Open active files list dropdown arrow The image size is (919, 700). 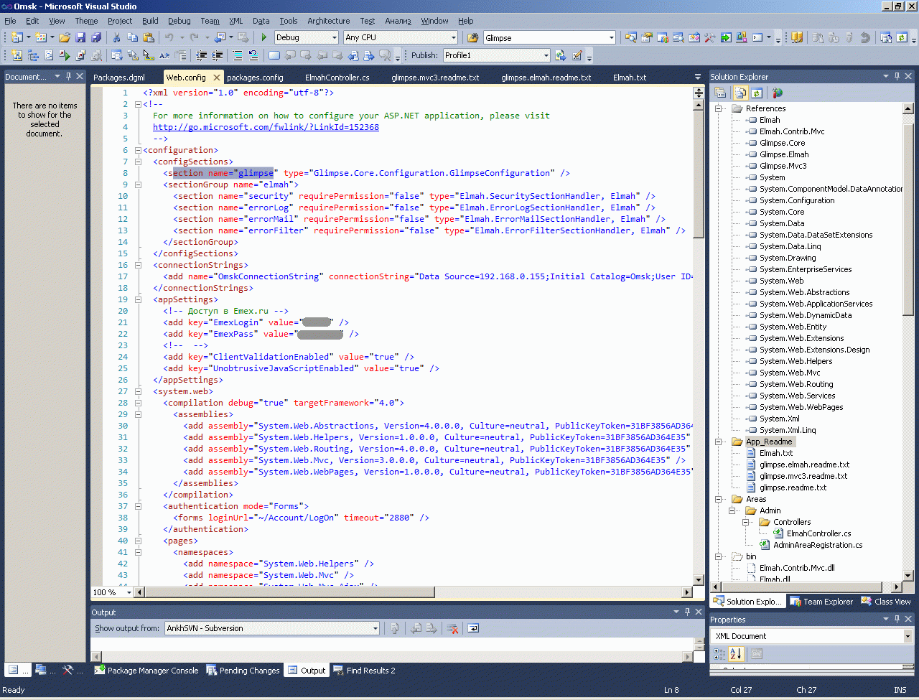(x=698, y=77)
